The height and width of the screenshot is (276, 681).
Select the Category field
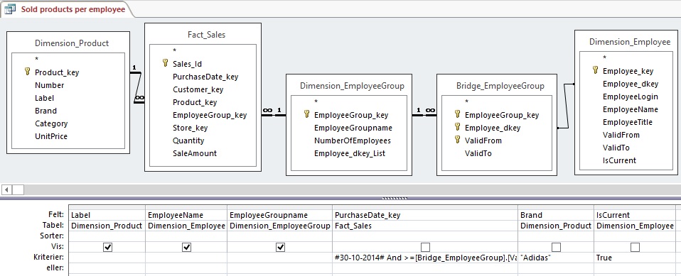pos(51,123)
